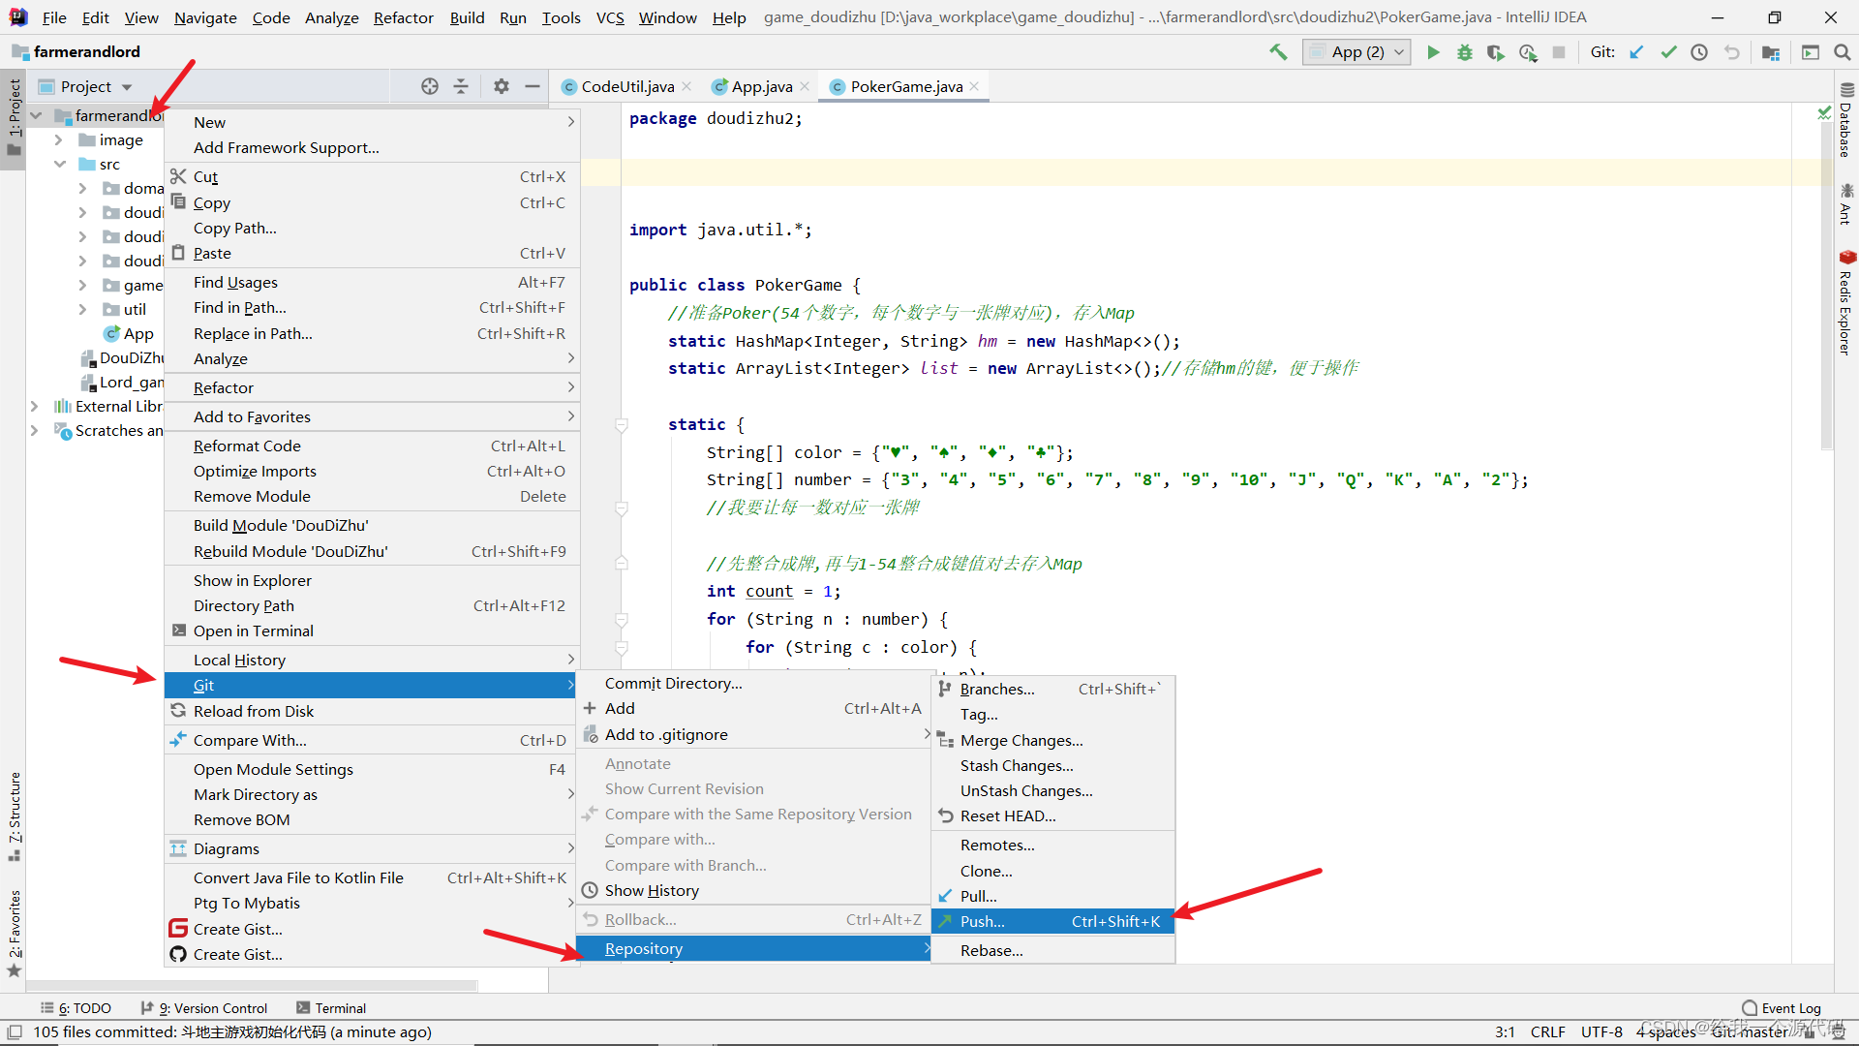Toggle the Terminal tool window
Viewport: 1859px width, 1046px height.
[331, 1008]
